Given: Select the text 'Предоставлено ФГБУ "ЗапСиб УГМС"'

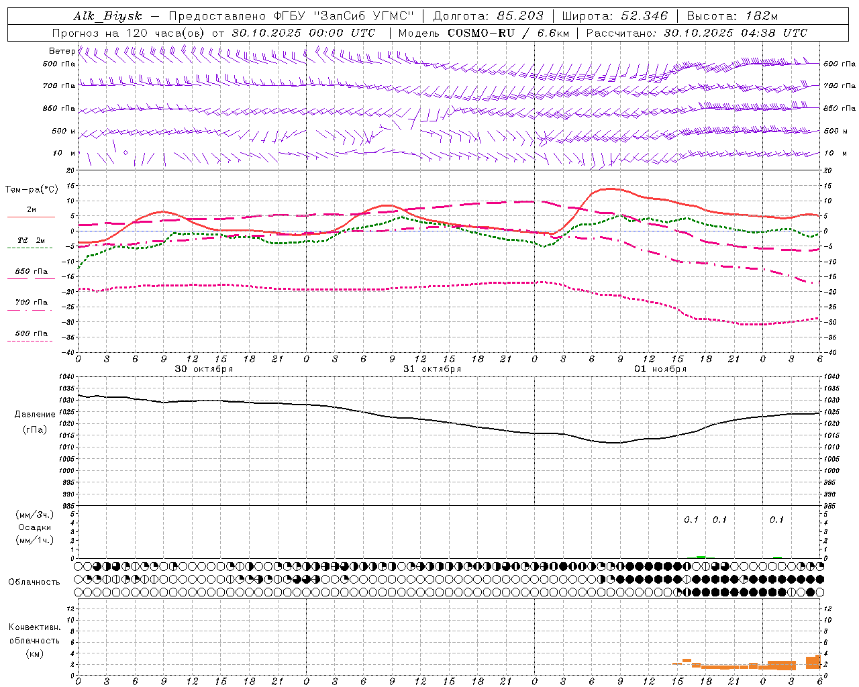Looking at the screenshot, I should pyautogui.click(x=292, y=16).
